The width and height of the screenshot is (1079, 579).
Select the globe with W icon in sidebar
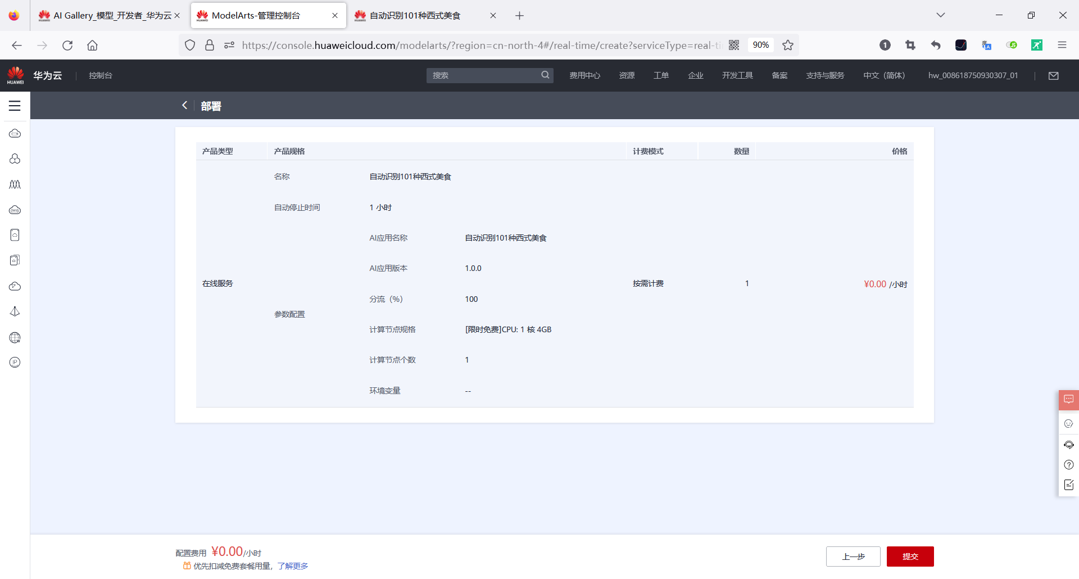[15, 338]
